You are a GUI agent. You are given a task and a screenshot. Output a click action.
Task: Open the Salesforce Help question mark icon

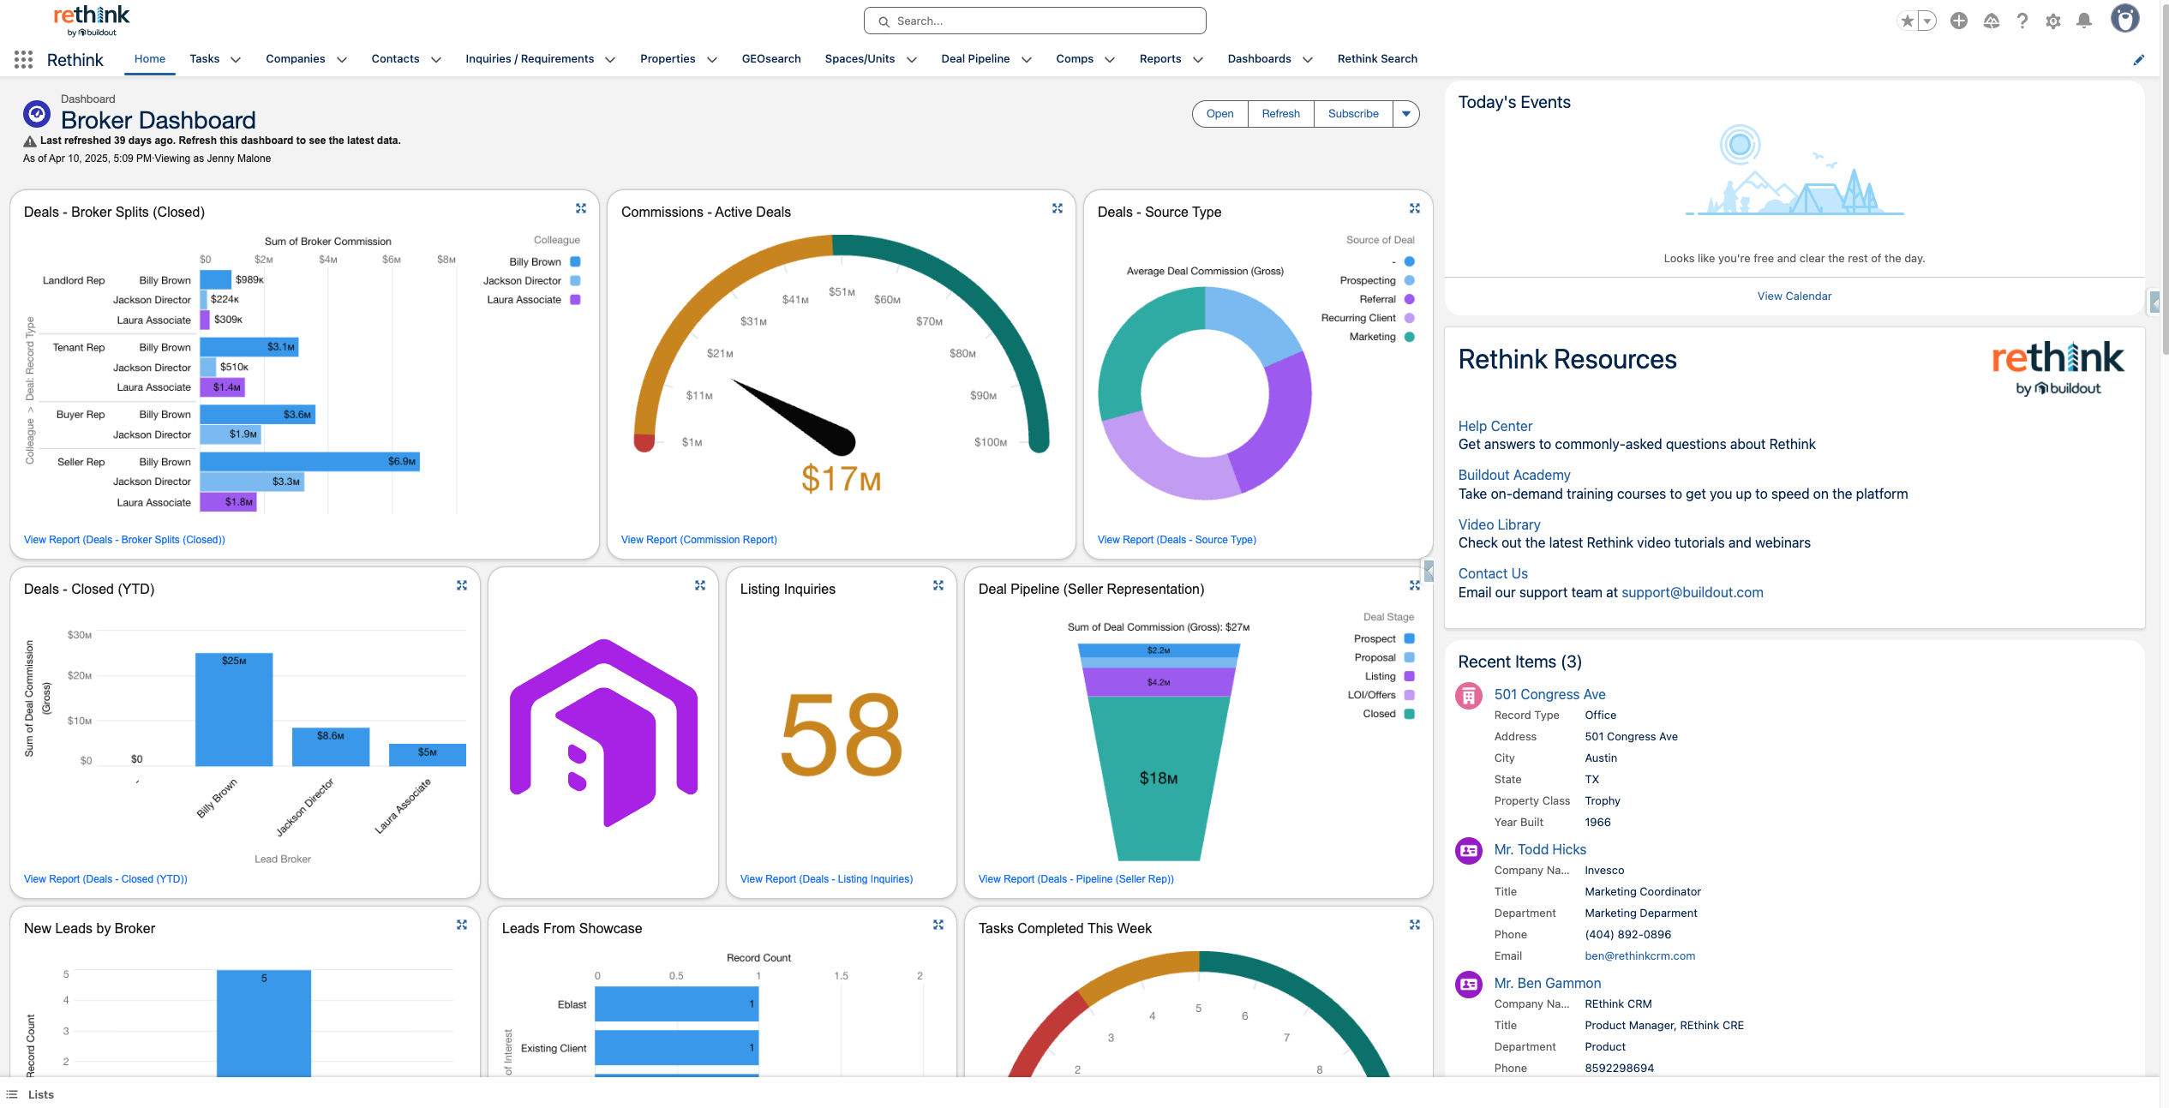click(x=2022, y=21)
